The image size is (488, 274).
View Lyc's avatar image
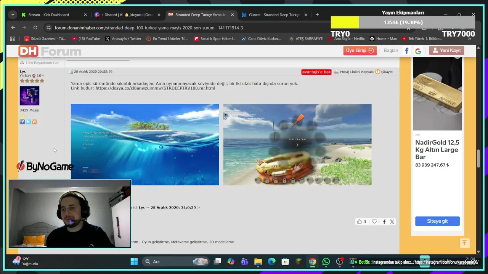coord(29,96)
